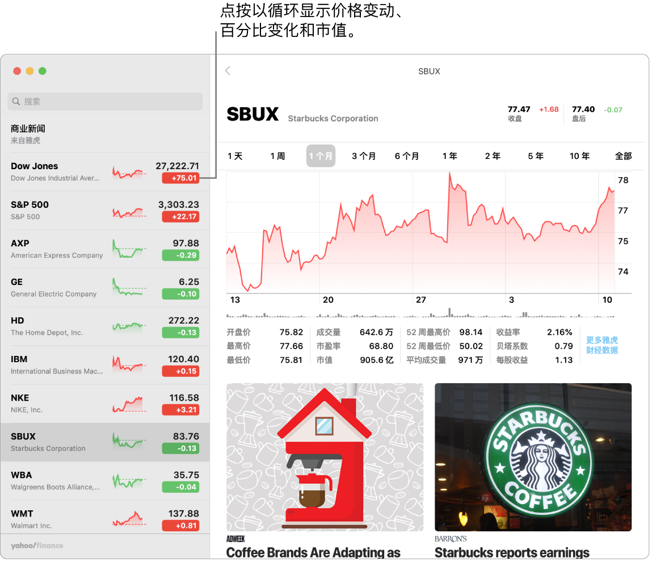Open the coffee maker Adweek thumbnail
The image size is (652, 562).
tap(325, 457)
